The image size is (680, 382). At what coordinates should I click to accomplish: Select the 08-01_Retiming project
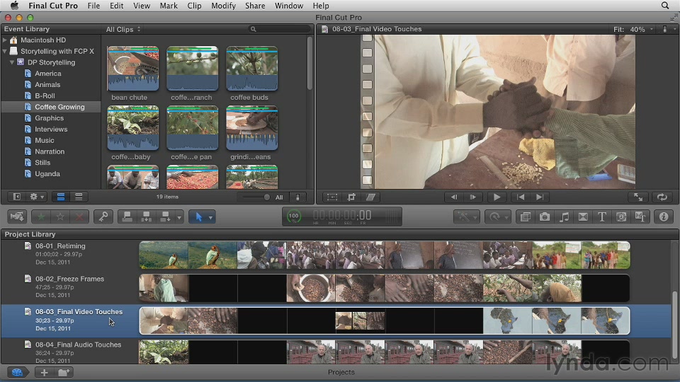coord(60,246)
